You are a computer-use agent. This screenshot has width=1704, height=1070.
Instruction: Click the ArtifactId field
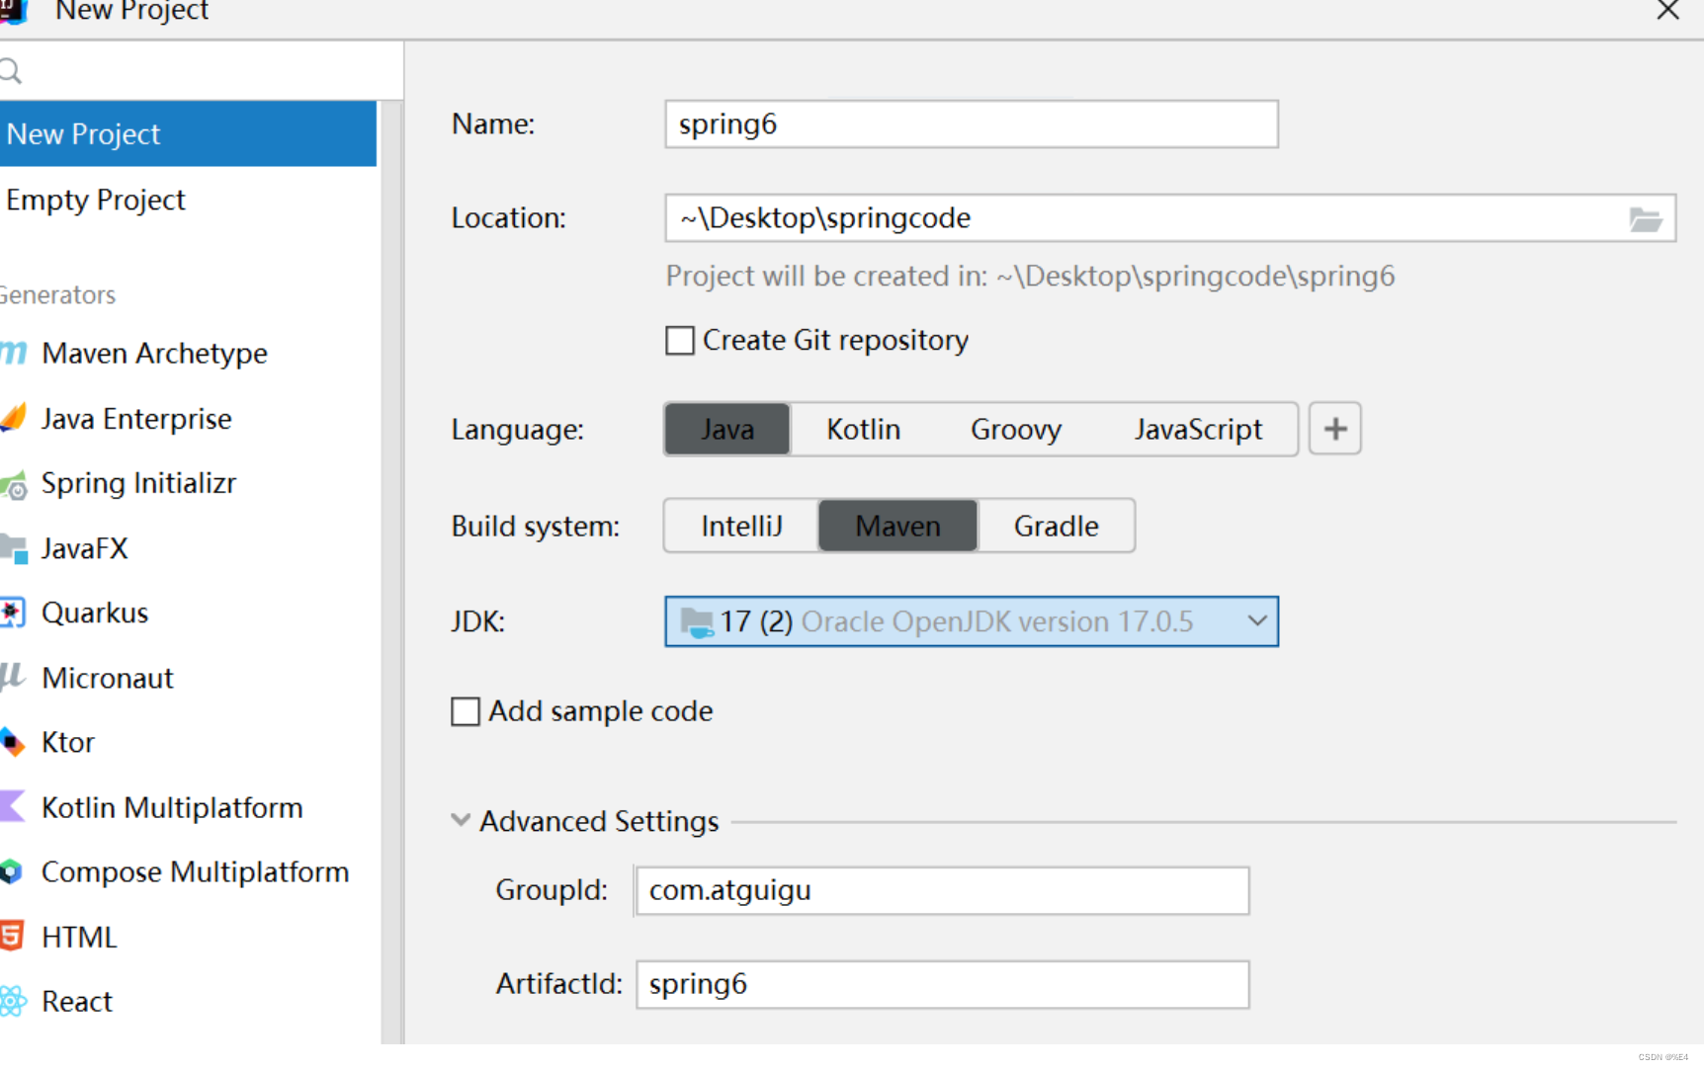pos(942,984)
